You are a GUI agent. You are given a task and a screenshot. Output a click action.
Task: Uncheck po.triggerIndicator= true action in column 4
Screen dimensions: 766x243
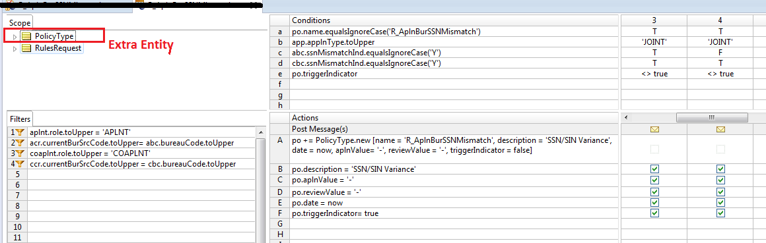720,213
